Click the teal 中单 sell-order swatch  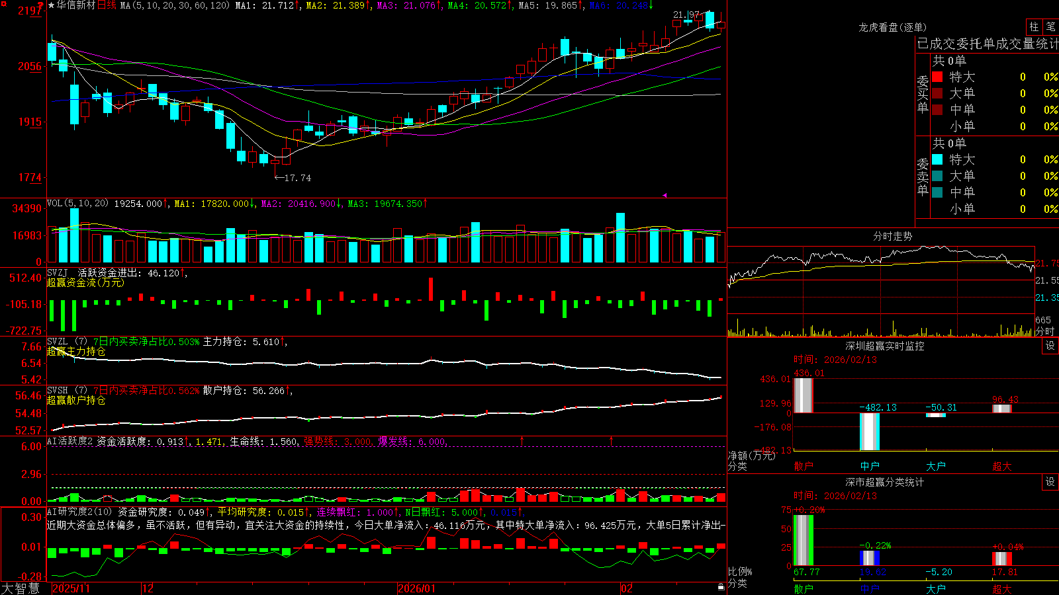(x=937, y=192)
